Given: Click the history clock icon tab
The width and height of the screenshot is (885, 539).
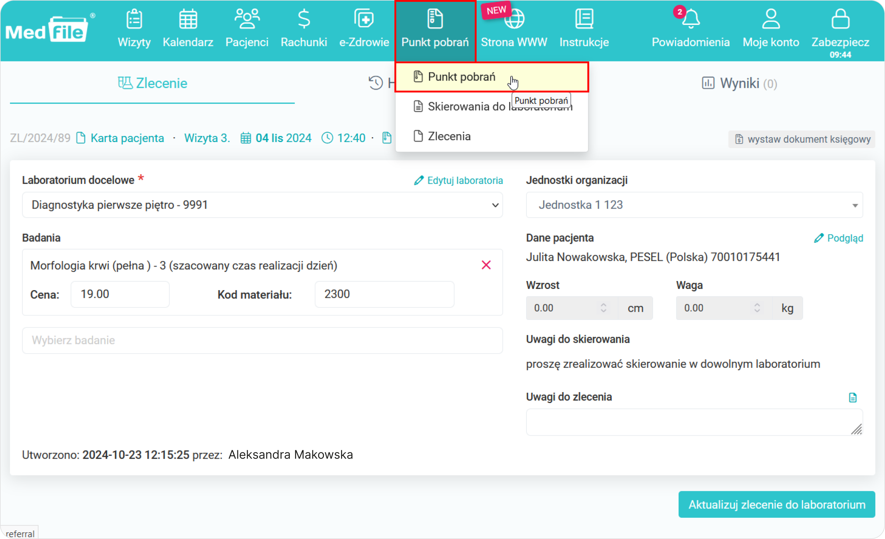Looking at the screenshot, I should [x=376, y=83].
